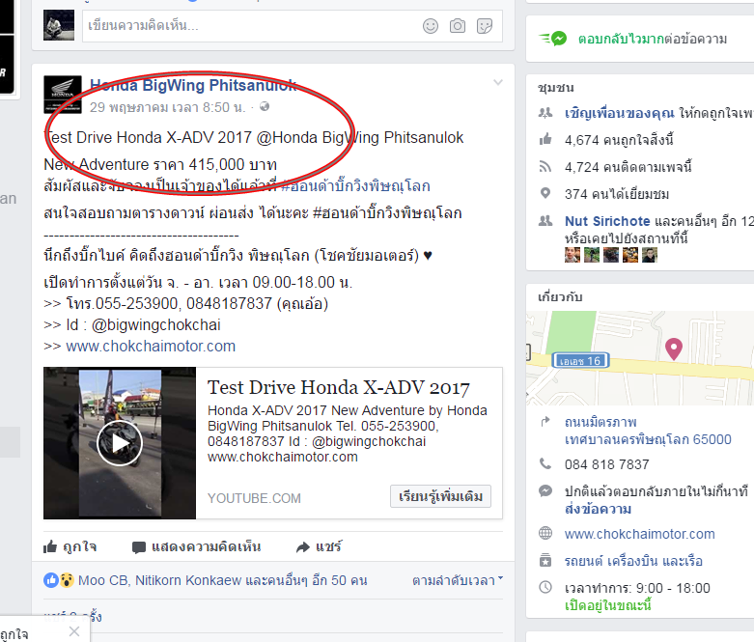This screenshot has width=754, height=642.
Task: Click first hashtag #ฮอนด้าบิ๊กวิงพิษณุโลก in post
Action: 355,186
